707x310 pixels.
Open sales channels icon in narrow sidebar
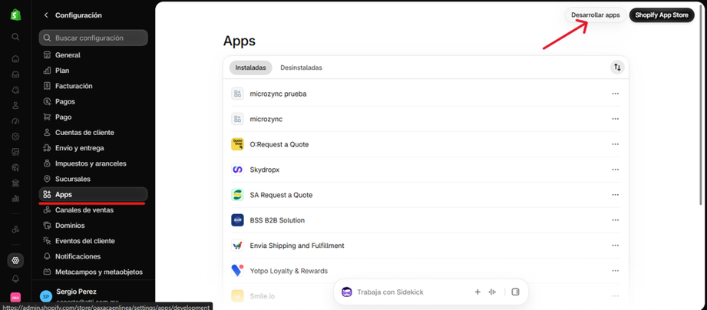pos(16,229)
